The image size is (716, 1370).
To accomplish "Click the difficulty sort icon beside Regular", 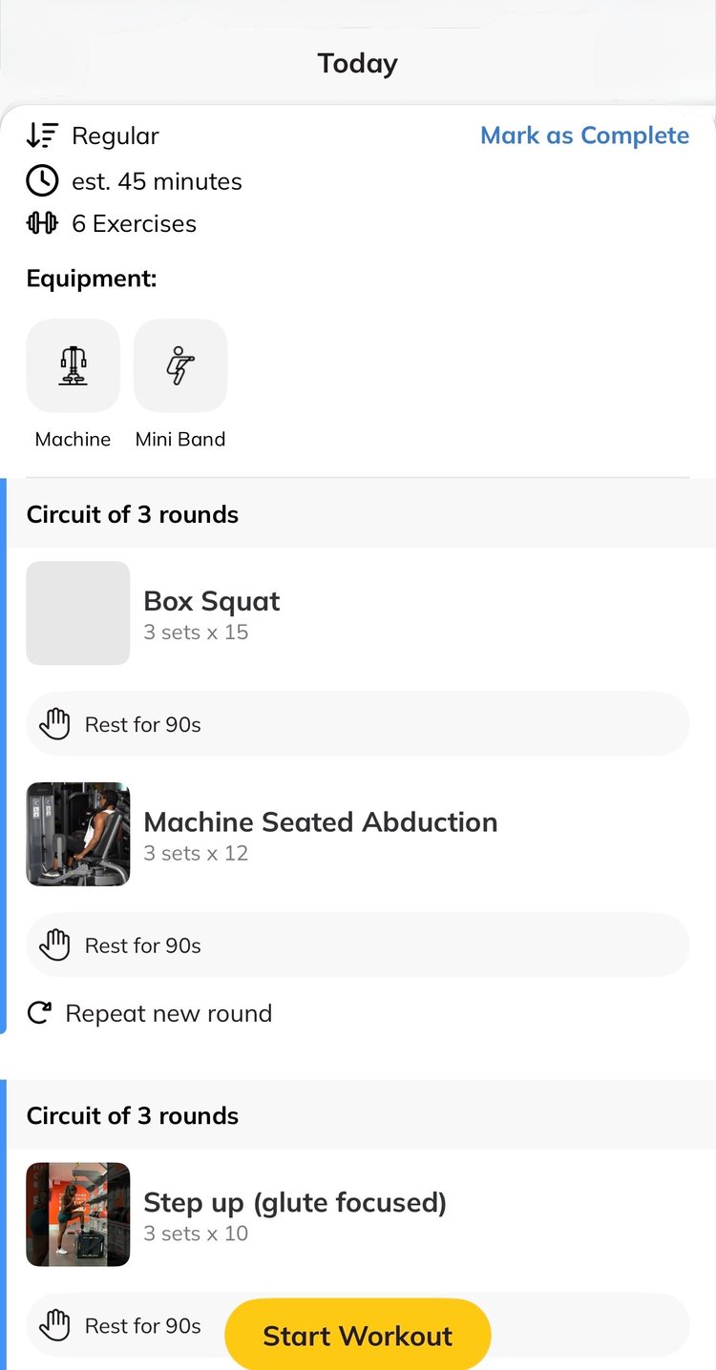I will 42,135.
